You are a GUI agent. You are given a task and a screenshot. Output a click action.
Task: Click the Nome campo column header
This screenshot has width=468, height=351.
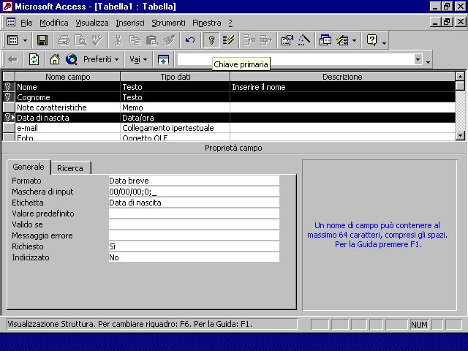(x=67, y=77)
